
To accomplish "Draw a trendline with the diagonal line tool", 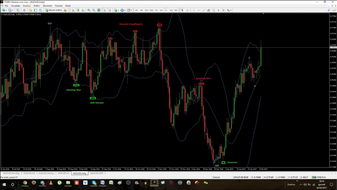I will [204, 10].
